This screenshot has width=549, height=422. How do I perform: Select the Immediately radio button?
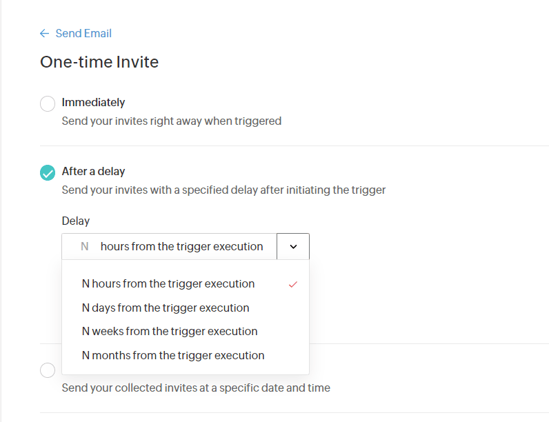click(48, 104)
